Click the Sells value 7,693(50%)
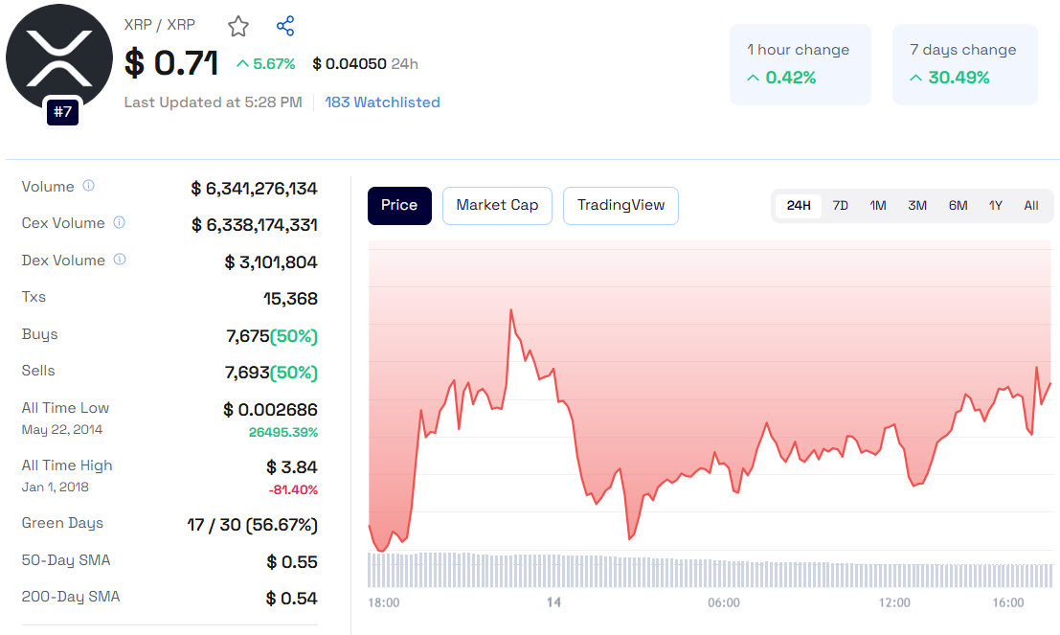The image size is (1060, 635). pos(271,372)
